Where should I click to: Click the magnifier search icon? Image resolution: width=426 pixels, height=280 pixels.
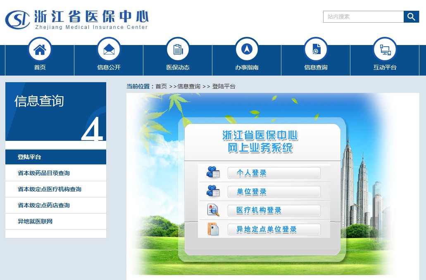pyautogui.click(x=411, y=17)
